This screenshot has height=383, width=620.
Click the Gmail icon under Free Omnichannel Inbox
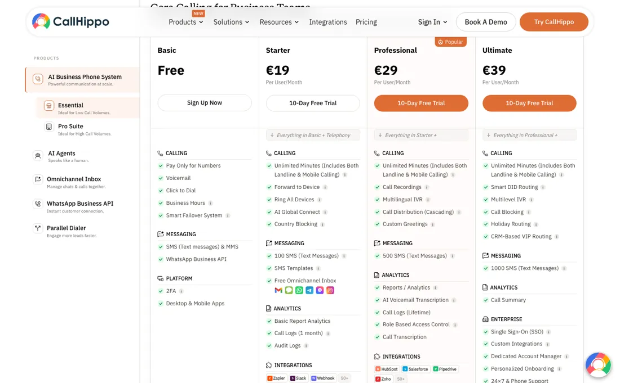tap(278, 290)
